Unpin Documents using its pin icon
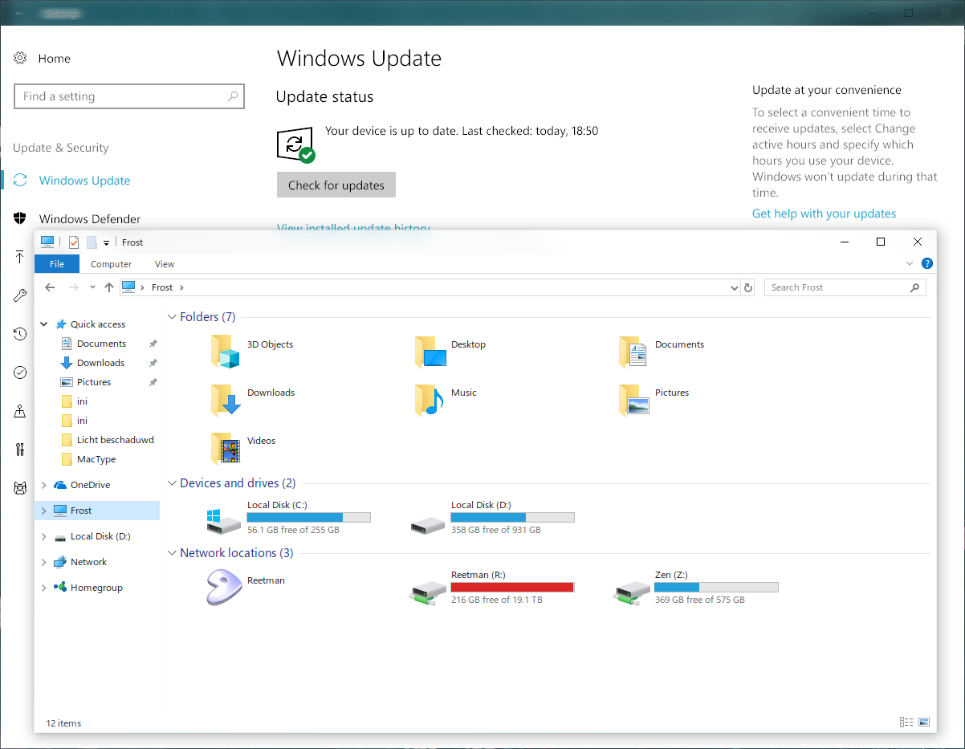965x749 pixels. click(153, 344)
